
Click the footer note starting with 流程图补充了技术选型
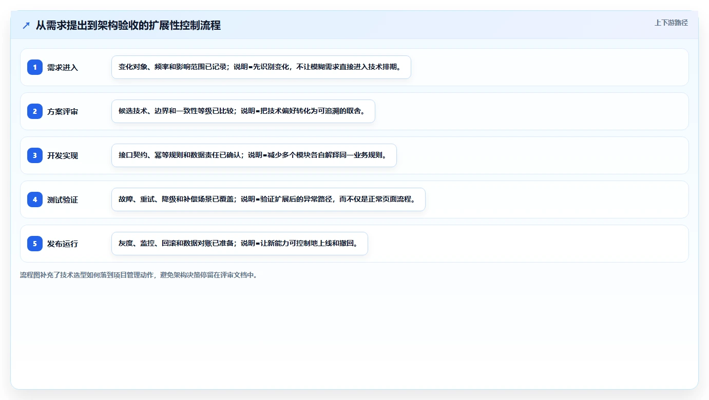(x=139, y=275)
